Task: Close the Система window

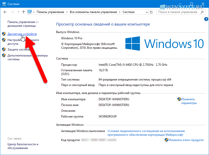Action: tap(203, 4)
